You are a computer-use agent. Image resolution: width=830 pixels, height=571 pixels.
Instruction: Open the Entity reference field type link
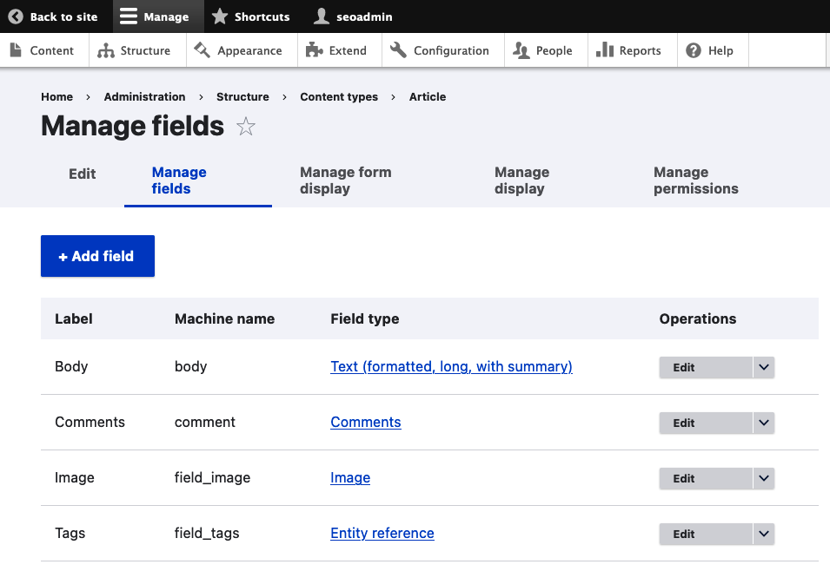[x=382, y=533]
